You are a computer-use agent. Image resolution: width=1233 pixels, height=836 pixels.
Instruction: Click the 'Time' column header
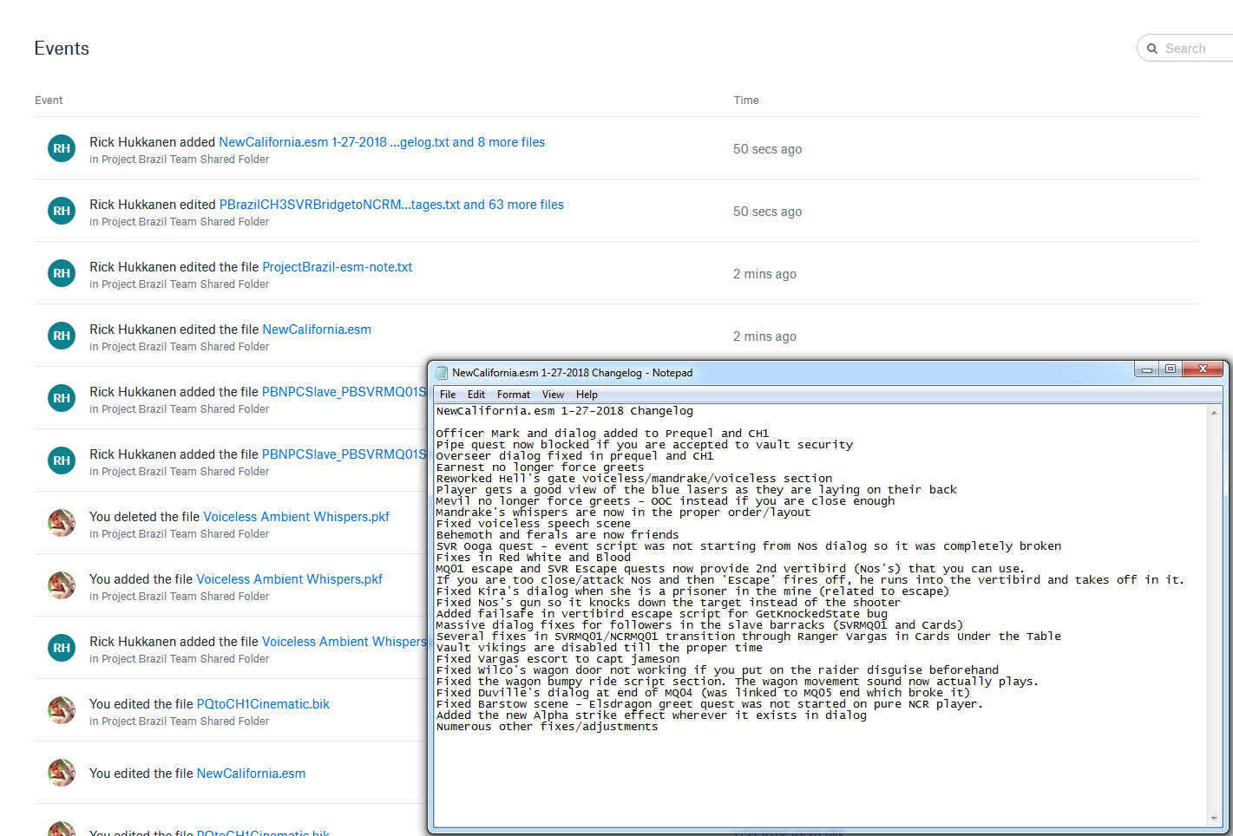tap(746, 101)
